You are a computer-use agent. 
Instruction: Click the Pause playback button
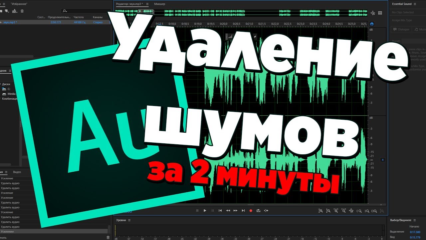point(213,211)
